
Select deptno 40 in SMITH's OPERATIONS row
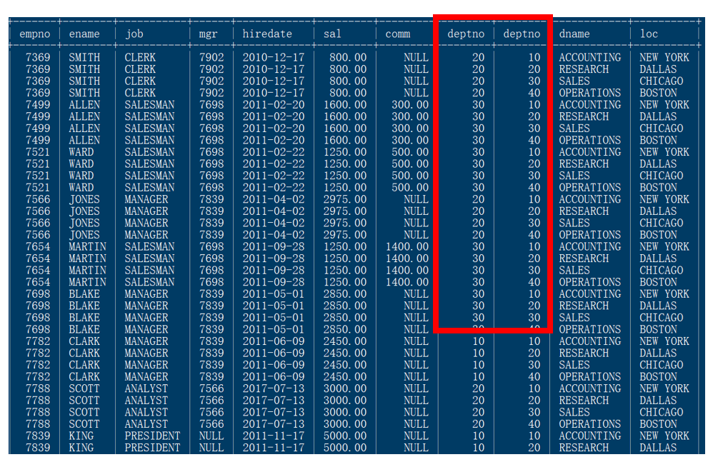click(534, 93)
